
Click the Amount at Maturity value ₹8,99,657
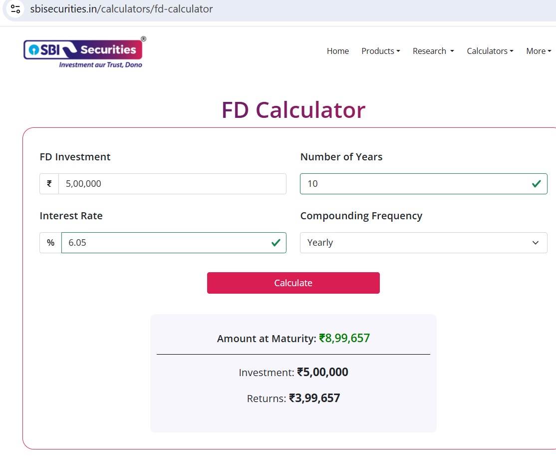344,338
